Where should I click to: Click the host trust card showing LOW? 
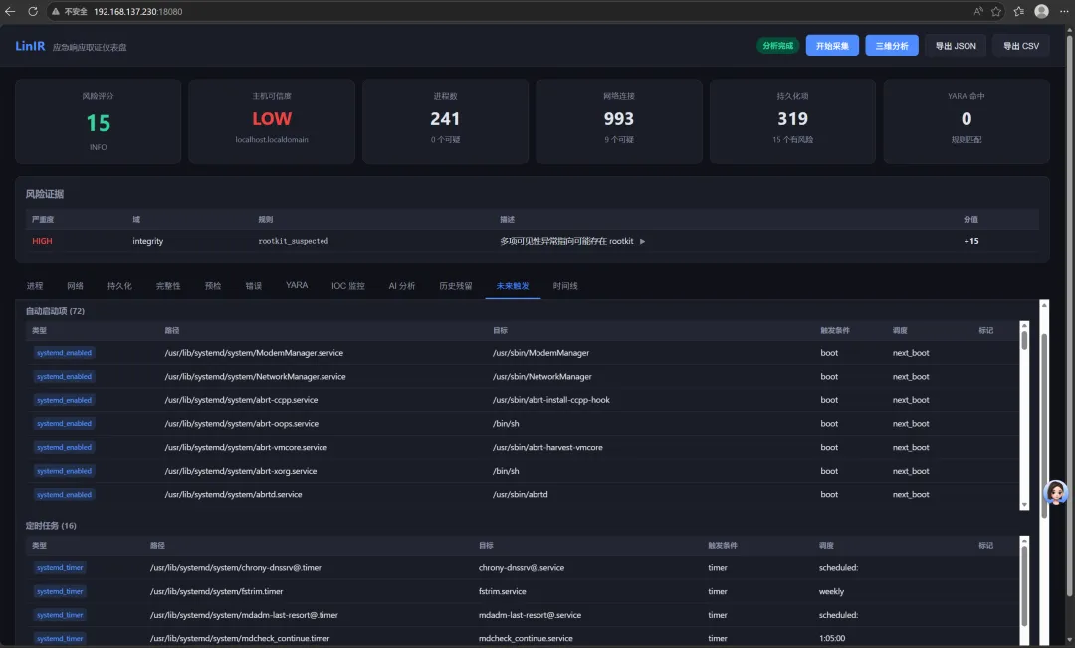click(x=272, y=121)
